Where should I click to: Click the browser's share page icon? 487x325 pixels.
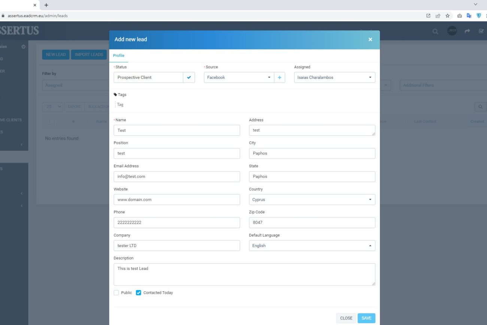point(438,16)
